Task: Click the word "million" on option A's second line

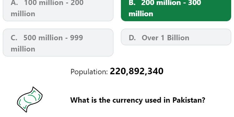Action: pos(23,14)
